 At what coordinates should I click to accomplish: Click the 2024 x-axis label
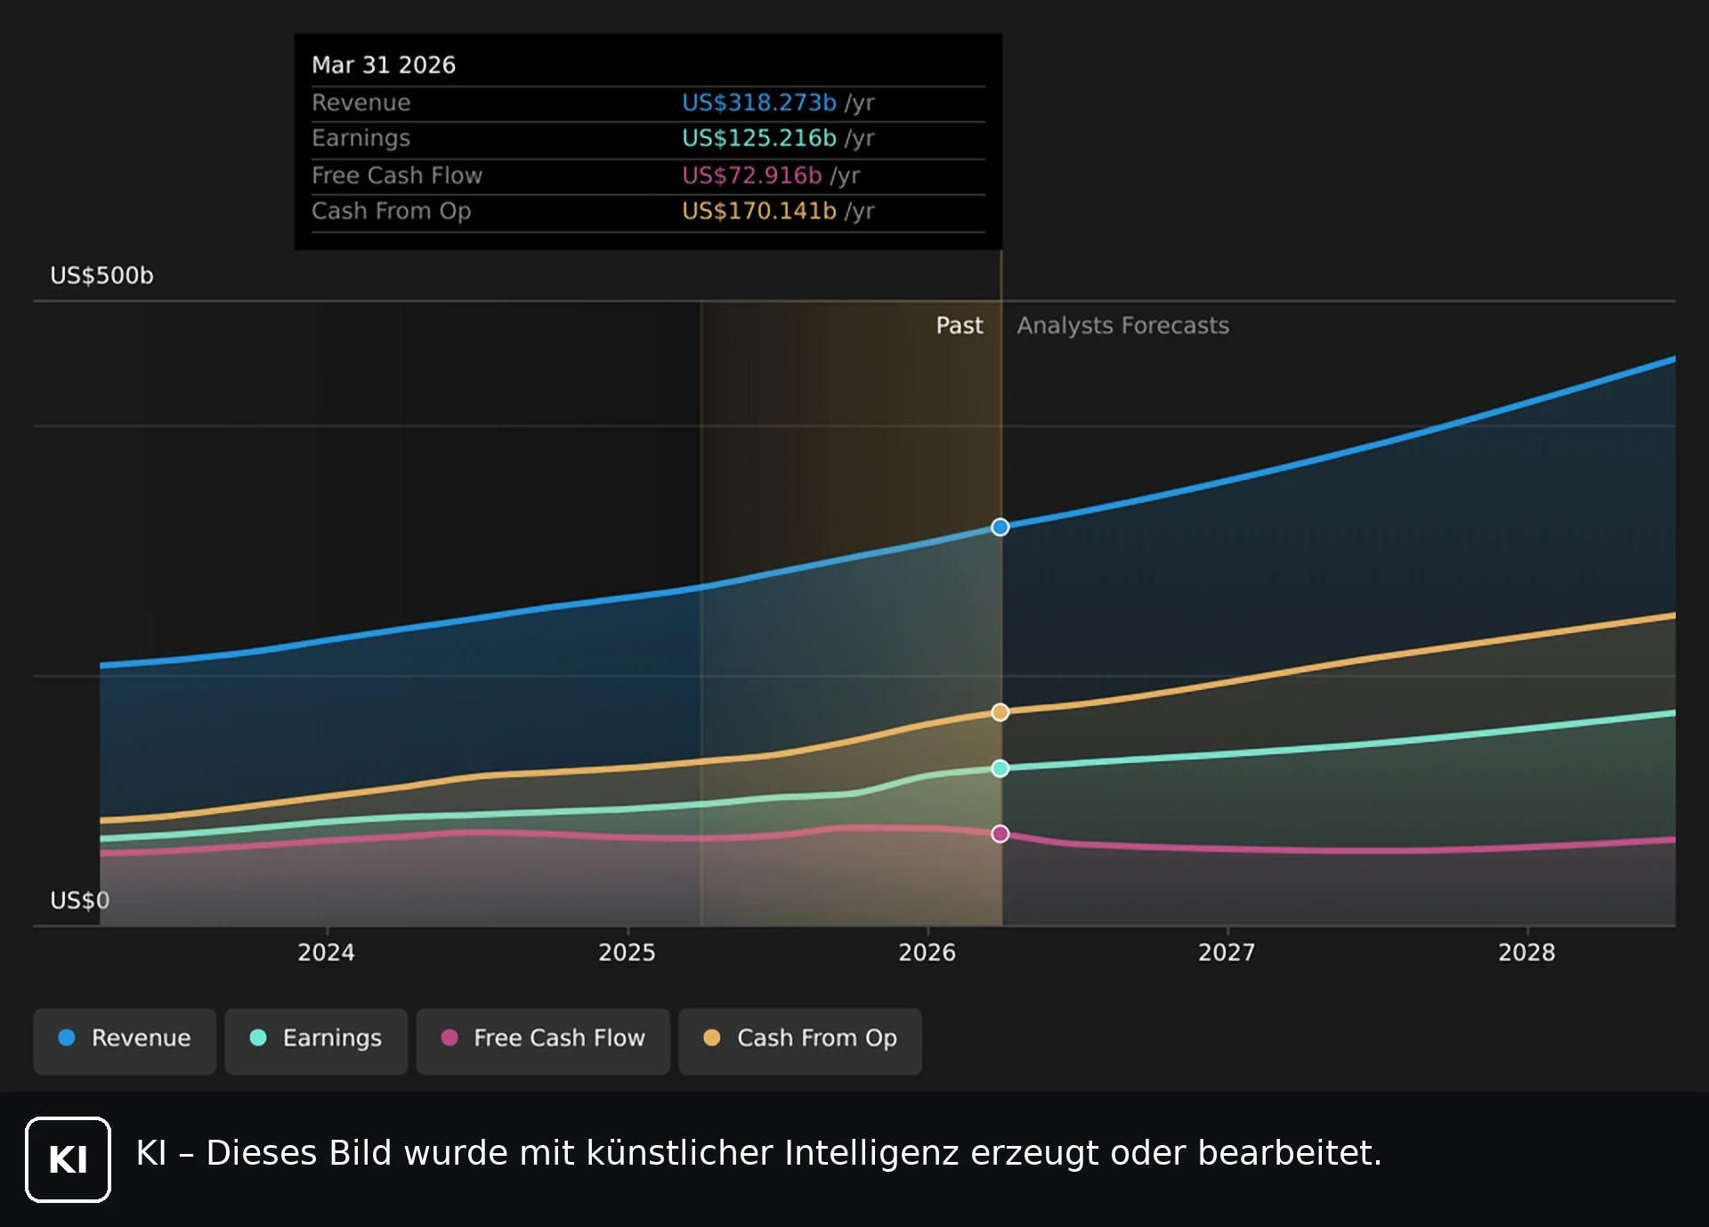tap(326, 953)
